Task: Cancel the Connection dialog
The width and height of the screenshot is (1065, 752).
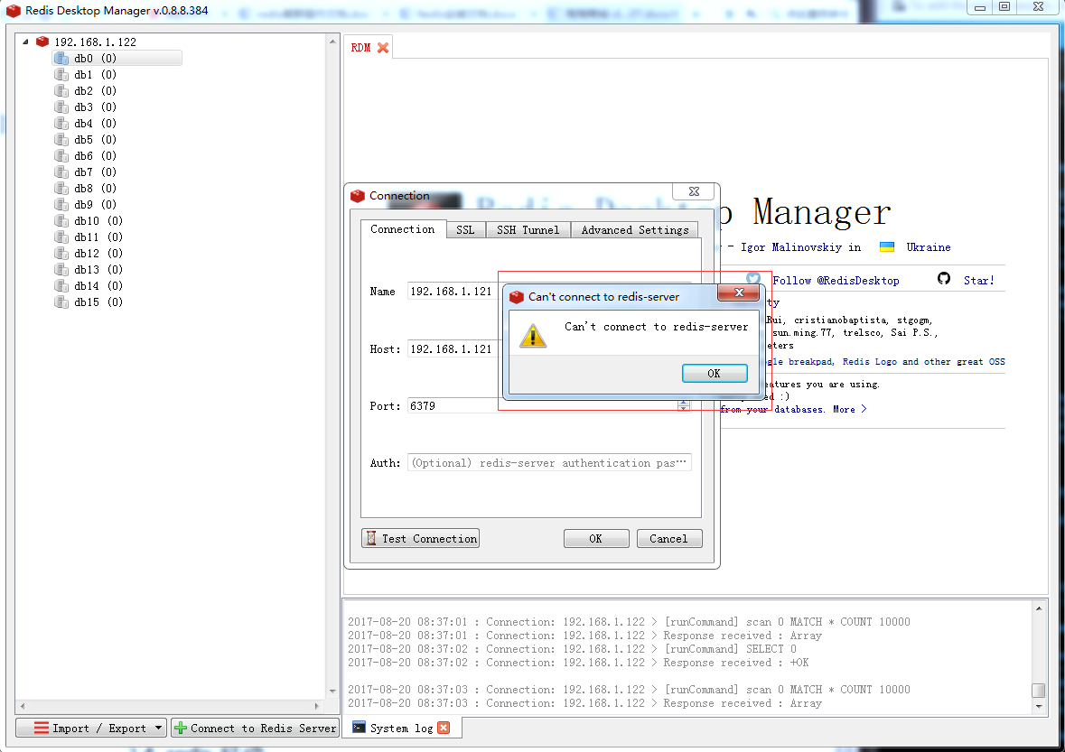Action: [x=669, y=538]
